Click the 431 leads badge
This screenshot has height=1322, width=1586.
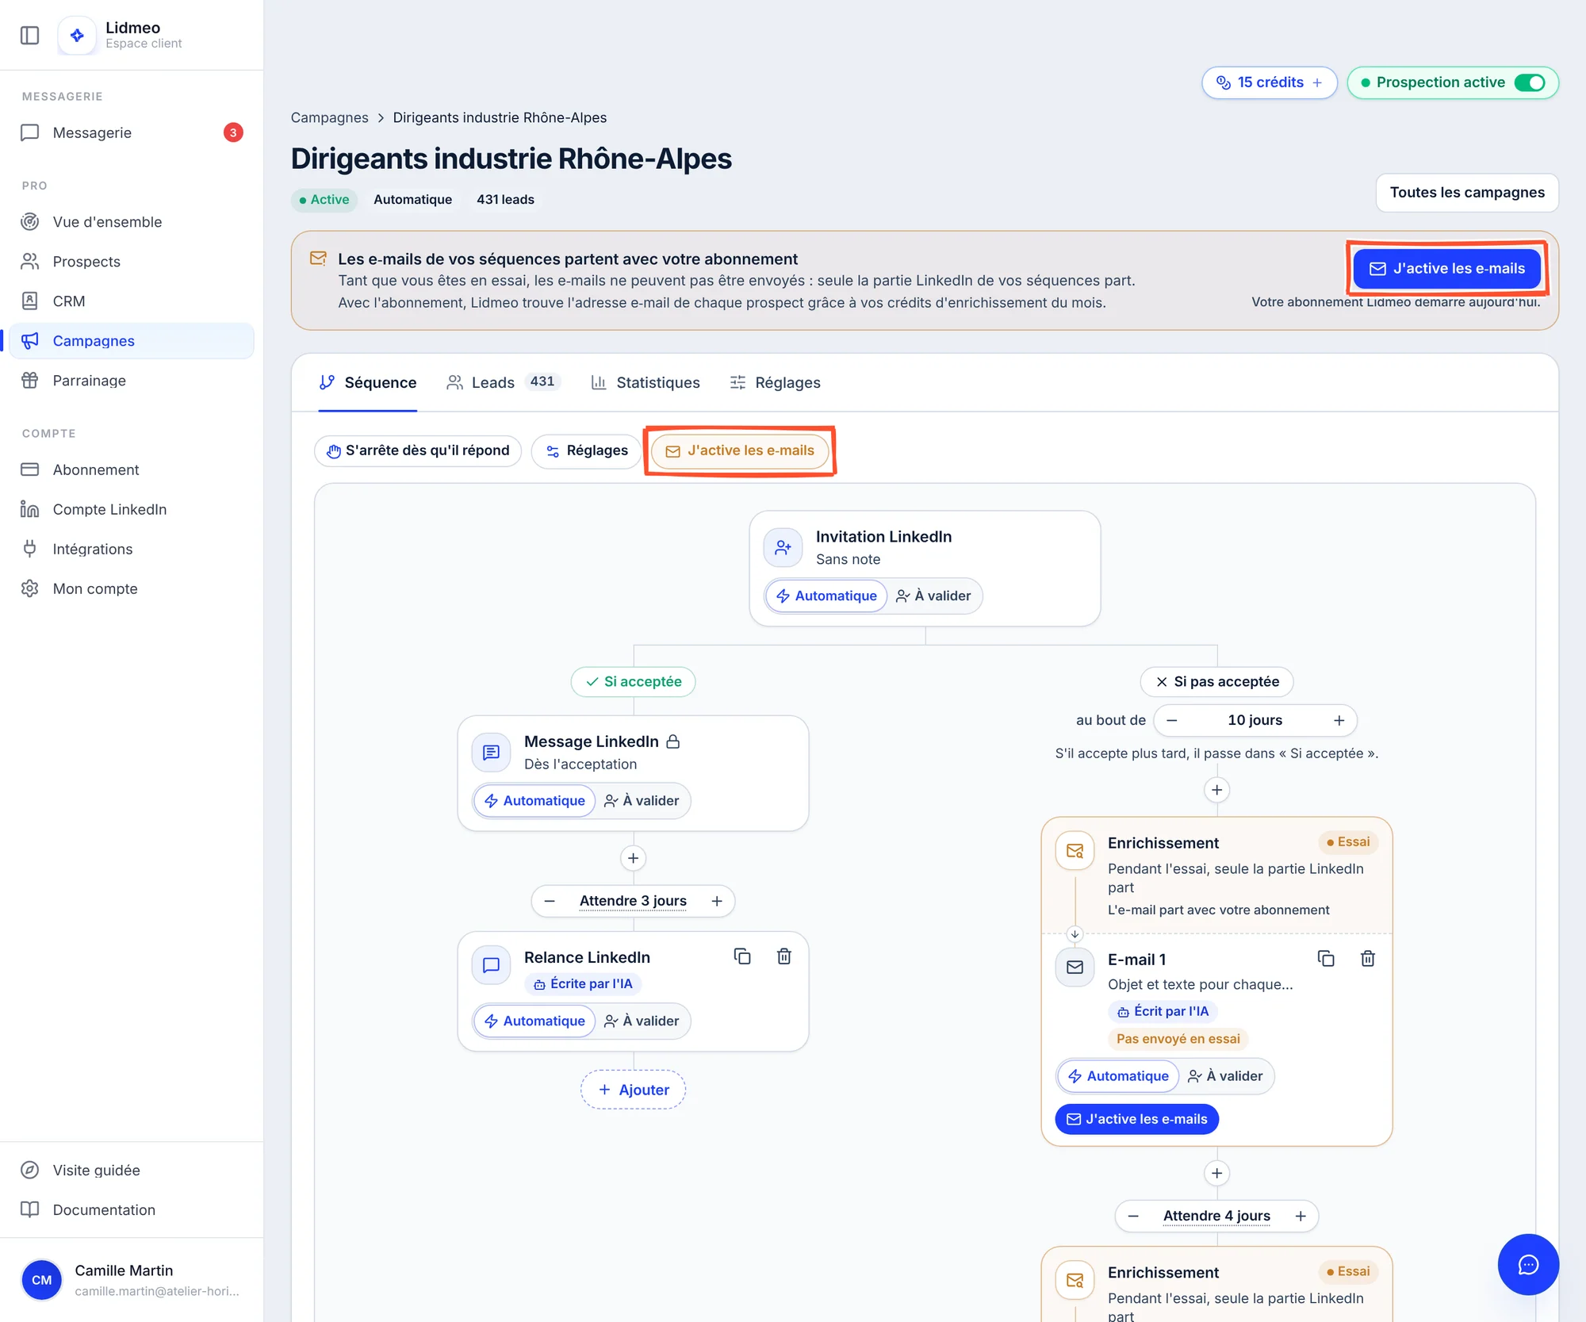[x=505, y=200]
